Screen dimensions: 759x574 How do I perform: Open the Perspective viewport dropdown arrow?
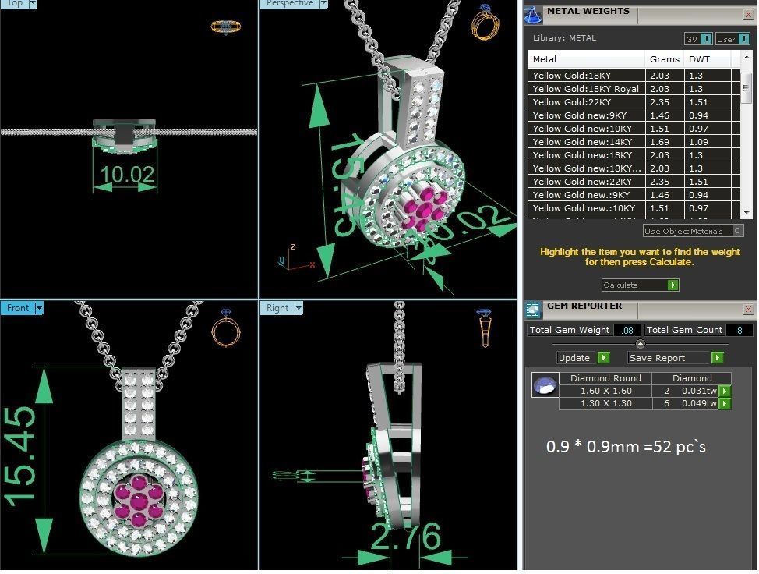(x=323, y=4)
